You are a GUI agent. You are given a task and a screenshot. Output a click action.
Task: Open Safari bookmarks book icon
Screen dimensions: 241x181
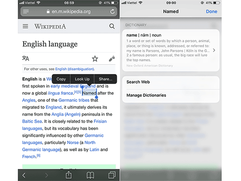[x=90, y=175]
